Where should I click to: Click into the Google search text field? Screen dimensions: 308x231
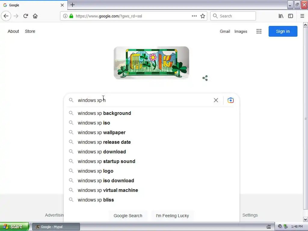click(x=144, y=100)
